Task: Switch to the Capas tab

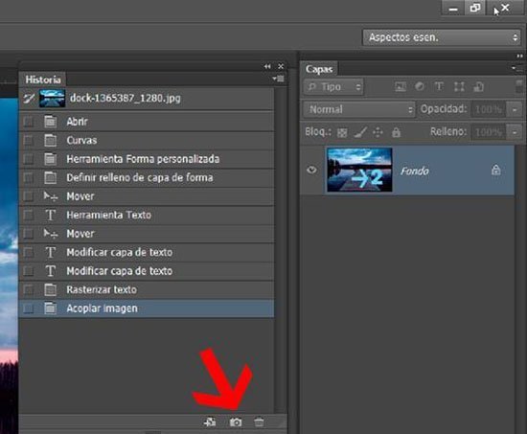Action: 319,69
